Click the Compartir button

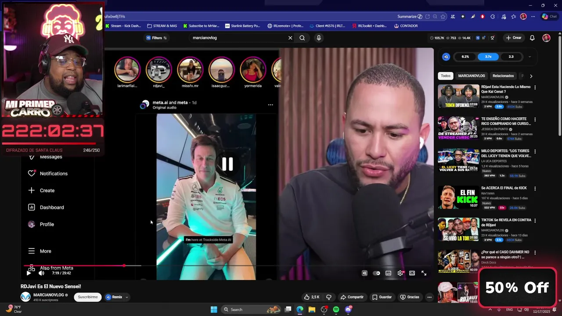click(x=352, y=297)
